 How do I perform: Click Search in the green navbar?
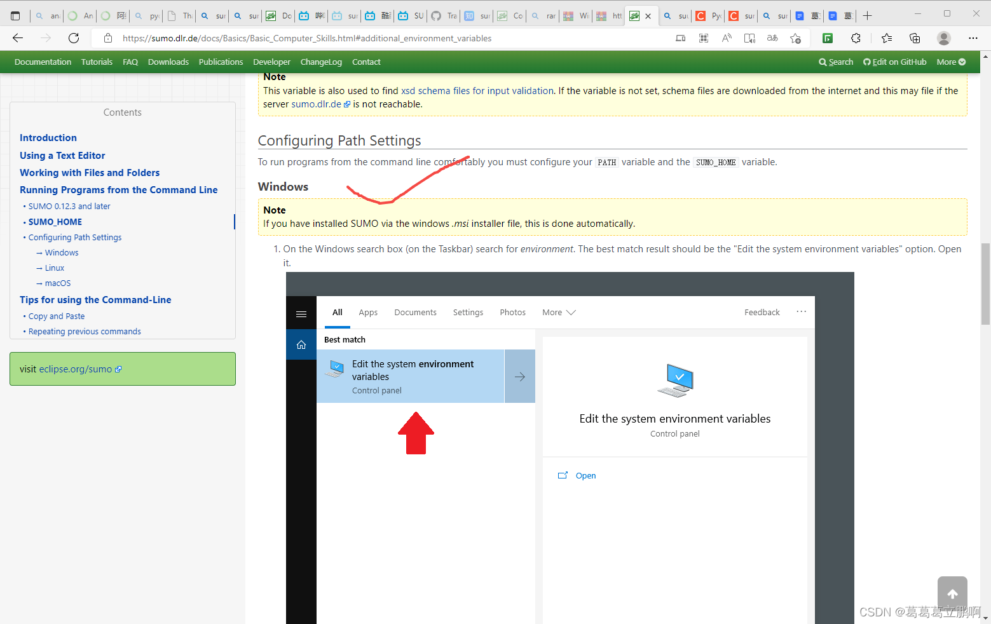836,62
